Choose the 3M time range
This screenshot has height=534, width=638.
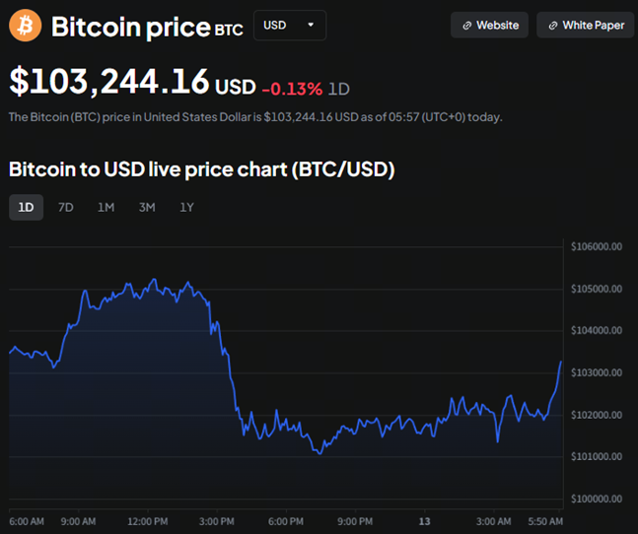[147, 207]
